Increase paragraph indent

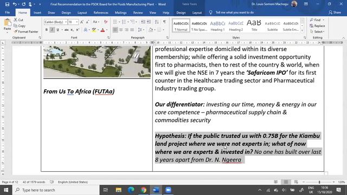[149, 22]
